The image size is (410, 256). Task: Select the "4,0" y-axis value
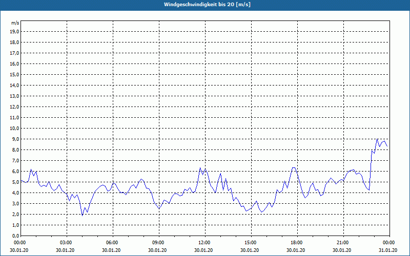point(15,193)
